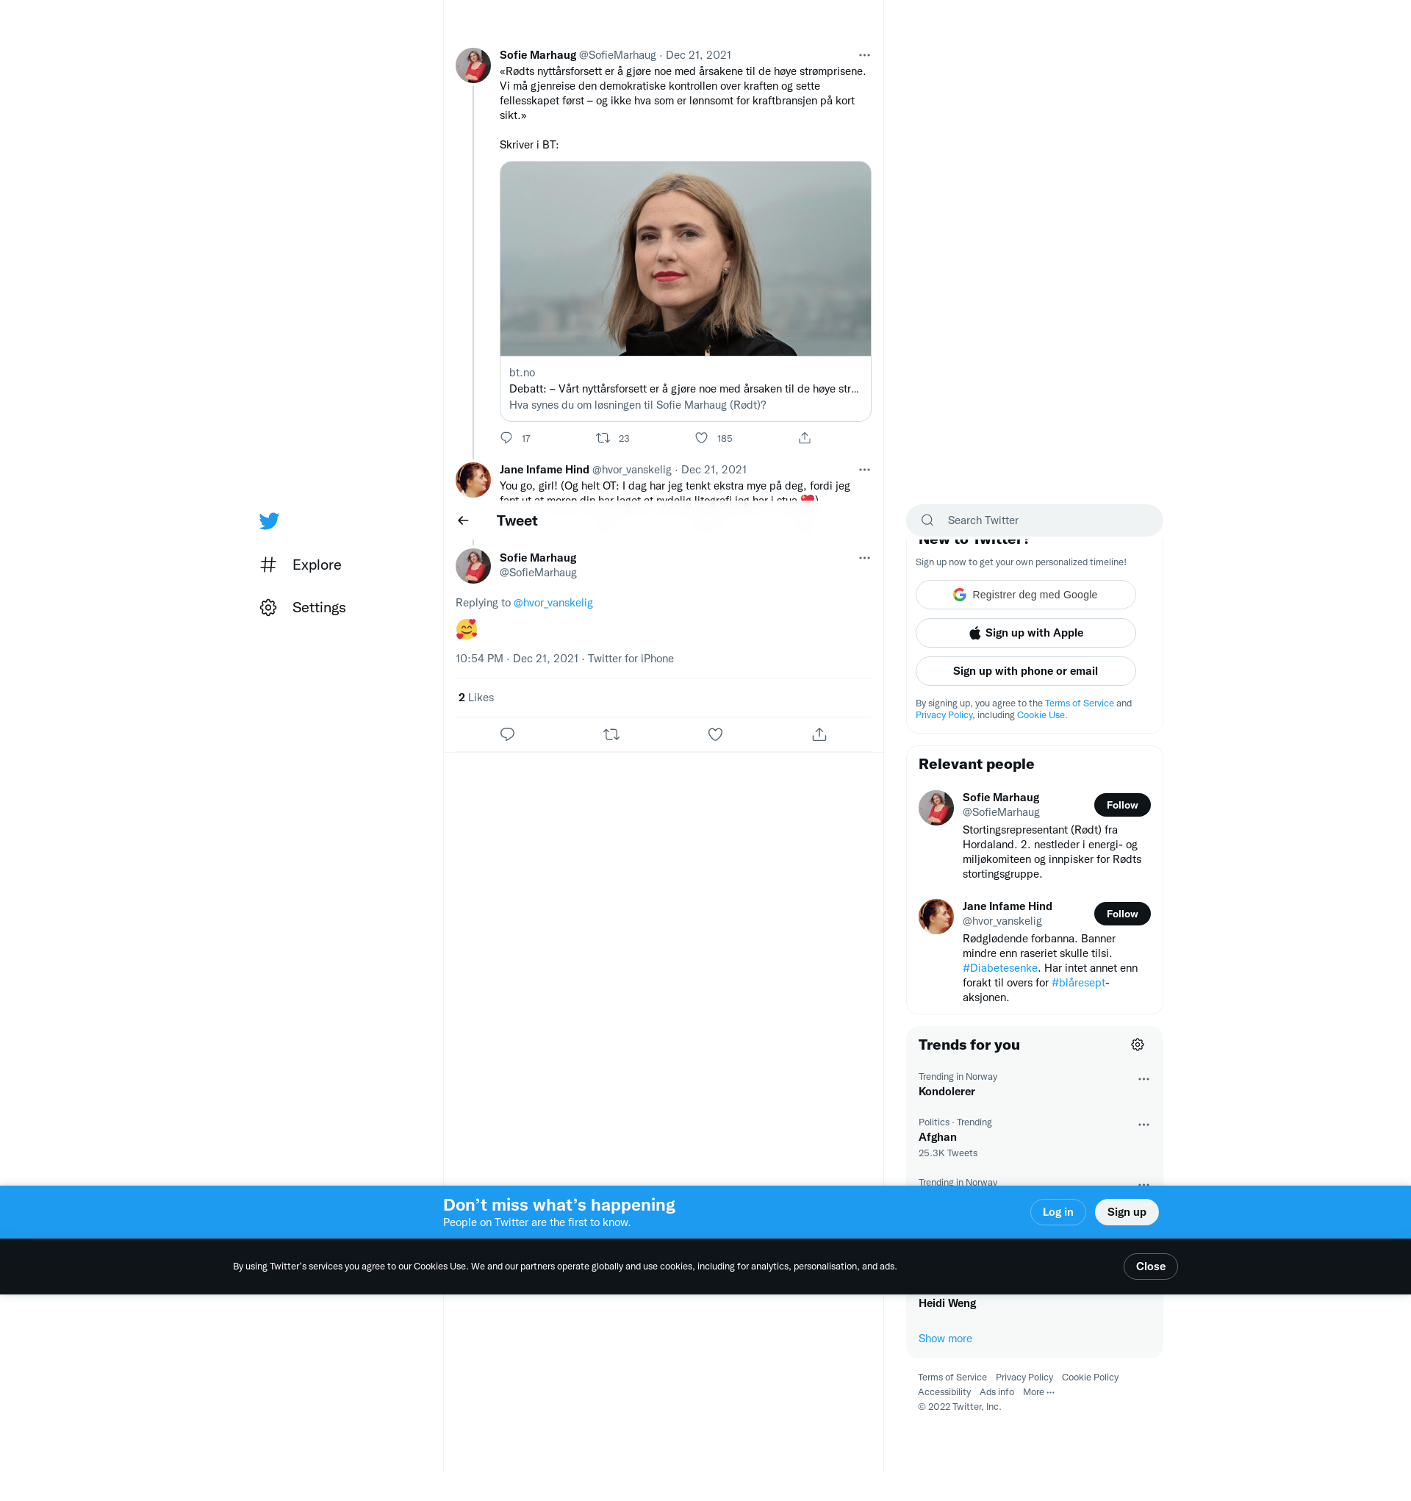Open footer Terms of Service link
The height and width of the screenshot is (1501, 1411).
(951, 1378)
